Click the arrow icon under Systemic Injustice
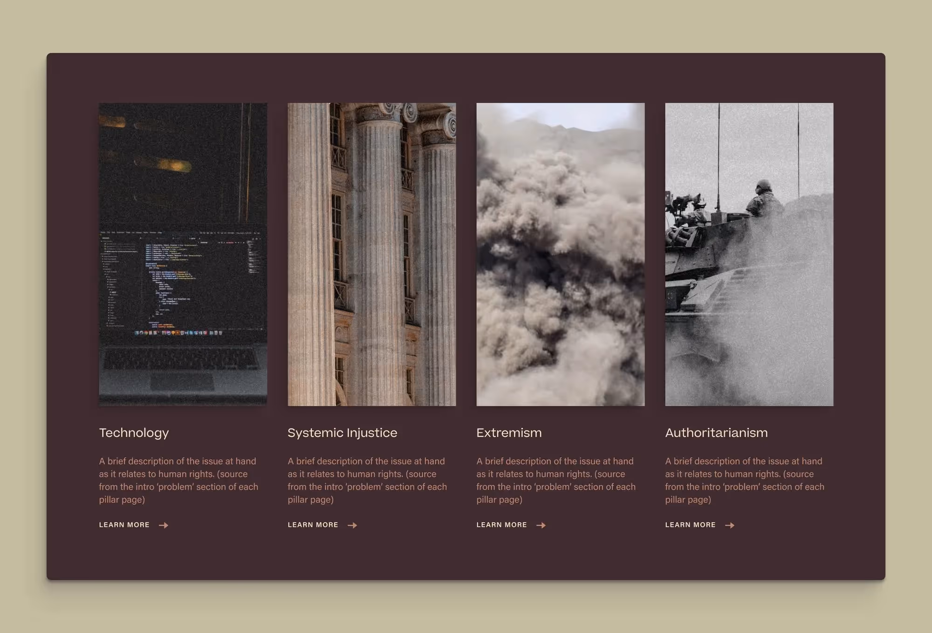The image size is (932, 633). 352,525
